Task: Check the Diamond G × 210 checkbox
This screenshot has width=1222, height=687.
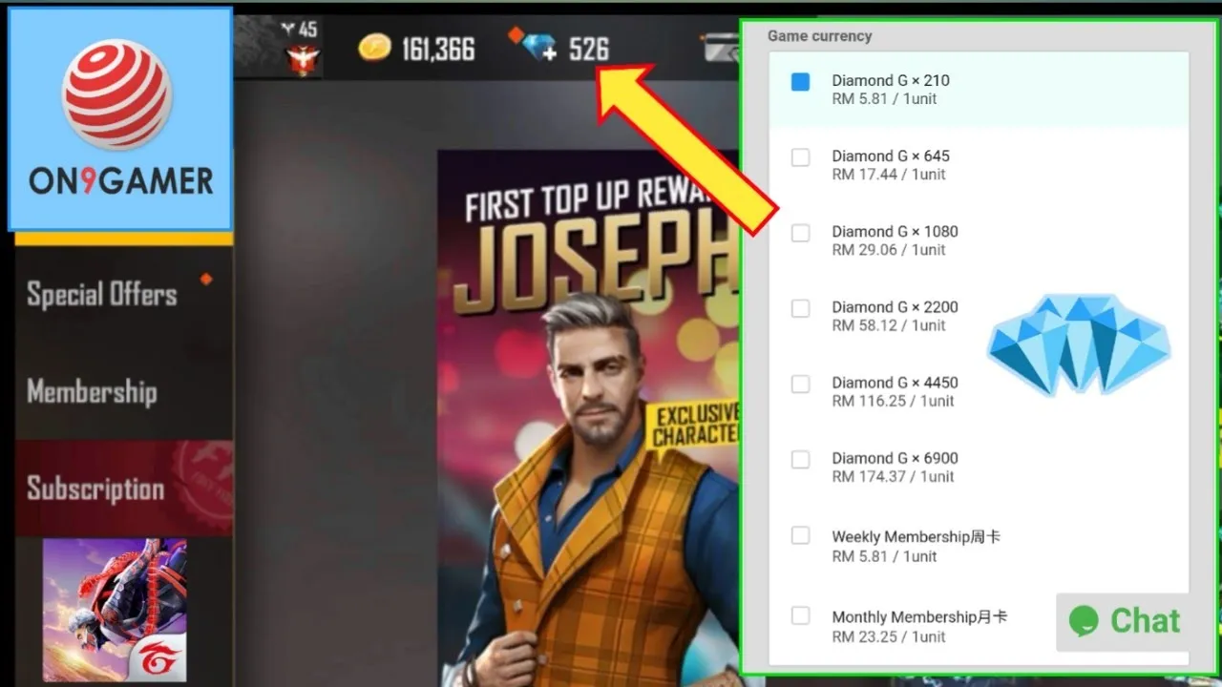Action: (800, 82)
